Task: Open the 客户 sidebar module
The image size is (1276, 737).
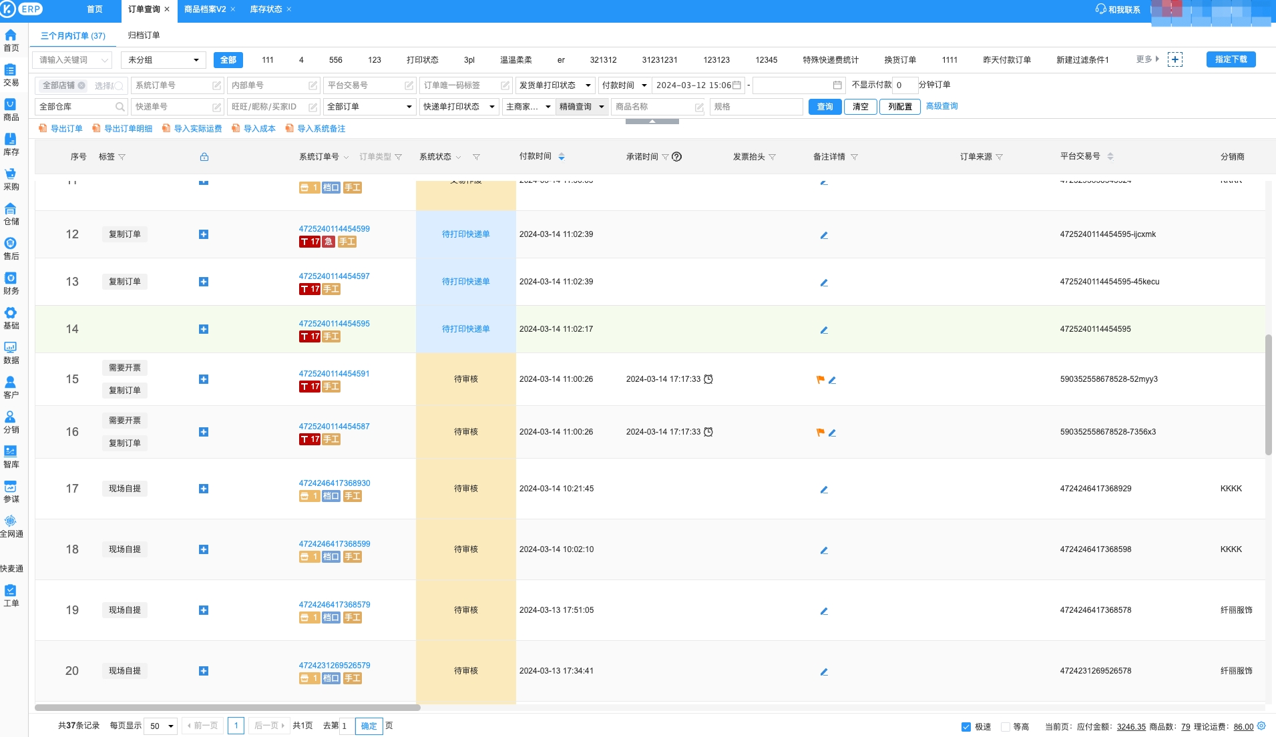Action: pyautogui.click(x=11, y=388)
